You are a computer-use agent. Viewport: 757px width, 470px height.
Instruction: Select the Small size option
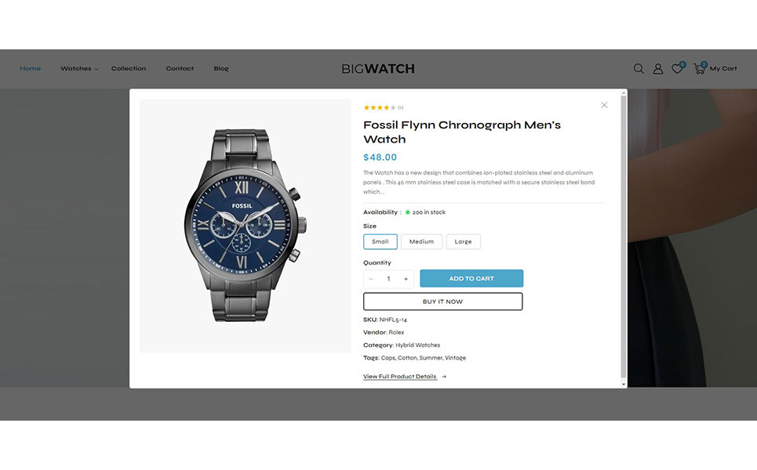tap(380, 241)
